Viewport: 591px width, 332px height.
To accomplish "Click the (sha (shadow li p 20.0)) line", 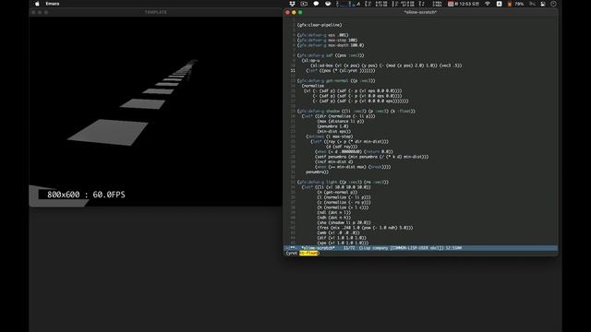I will [x=344, y=223].
